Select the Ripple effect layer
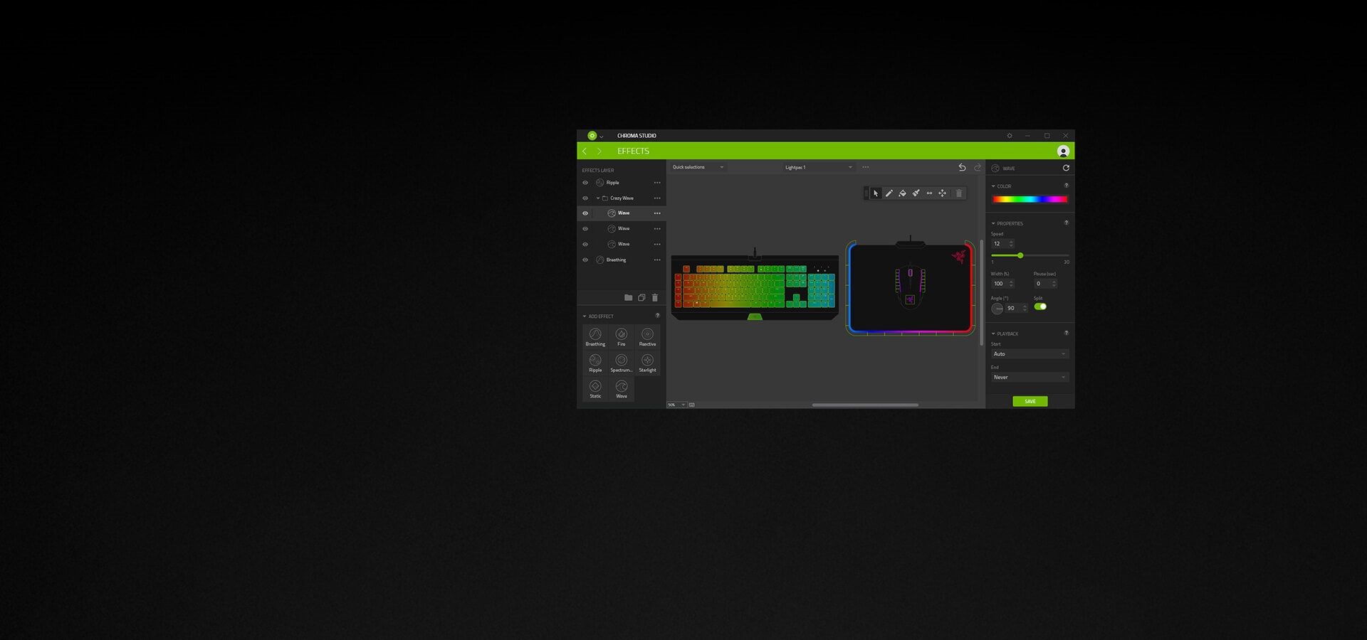The image size is (1367, 640). (621, 183)
